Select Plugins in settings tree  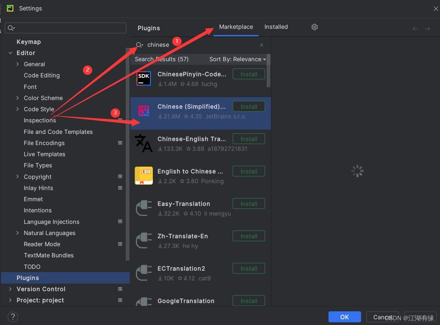(65, 278)
